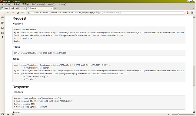Viewport: 196px width, 116px height.
Task: Open the ツール(T) menu
Action: 51,4
